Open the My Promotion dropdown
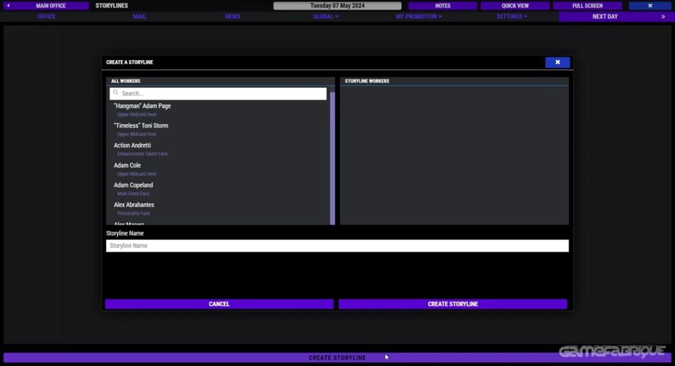 click(418, 17)
